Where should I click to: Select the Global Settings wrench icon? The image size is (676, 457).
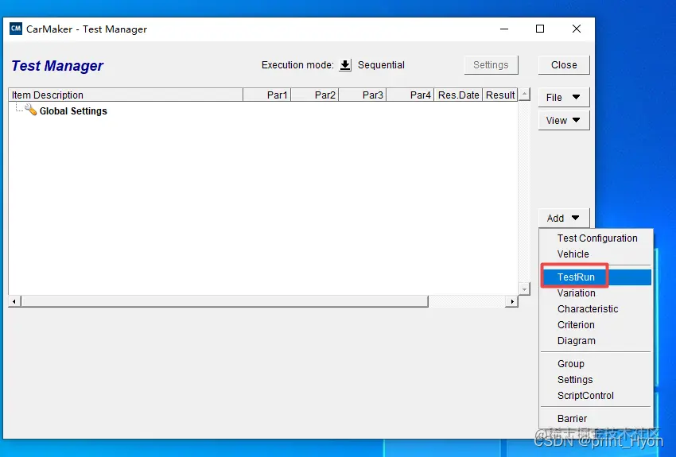[30, 110]
